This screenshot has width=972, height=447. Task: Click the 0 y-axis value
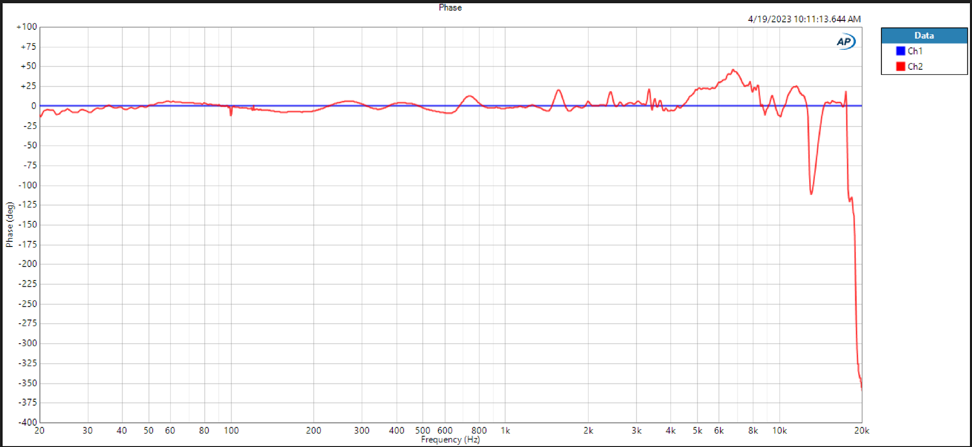(34, 106)
